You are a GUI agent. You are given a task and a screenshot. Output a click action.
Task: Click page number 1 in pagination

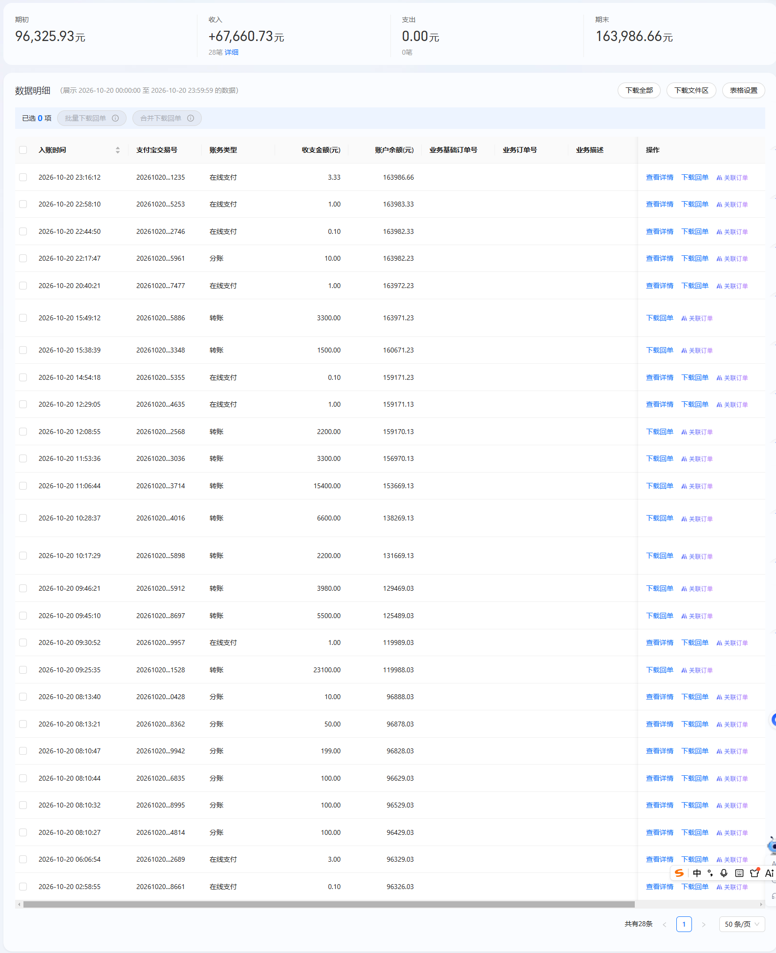pyautogui.click(x=684, y=924)
